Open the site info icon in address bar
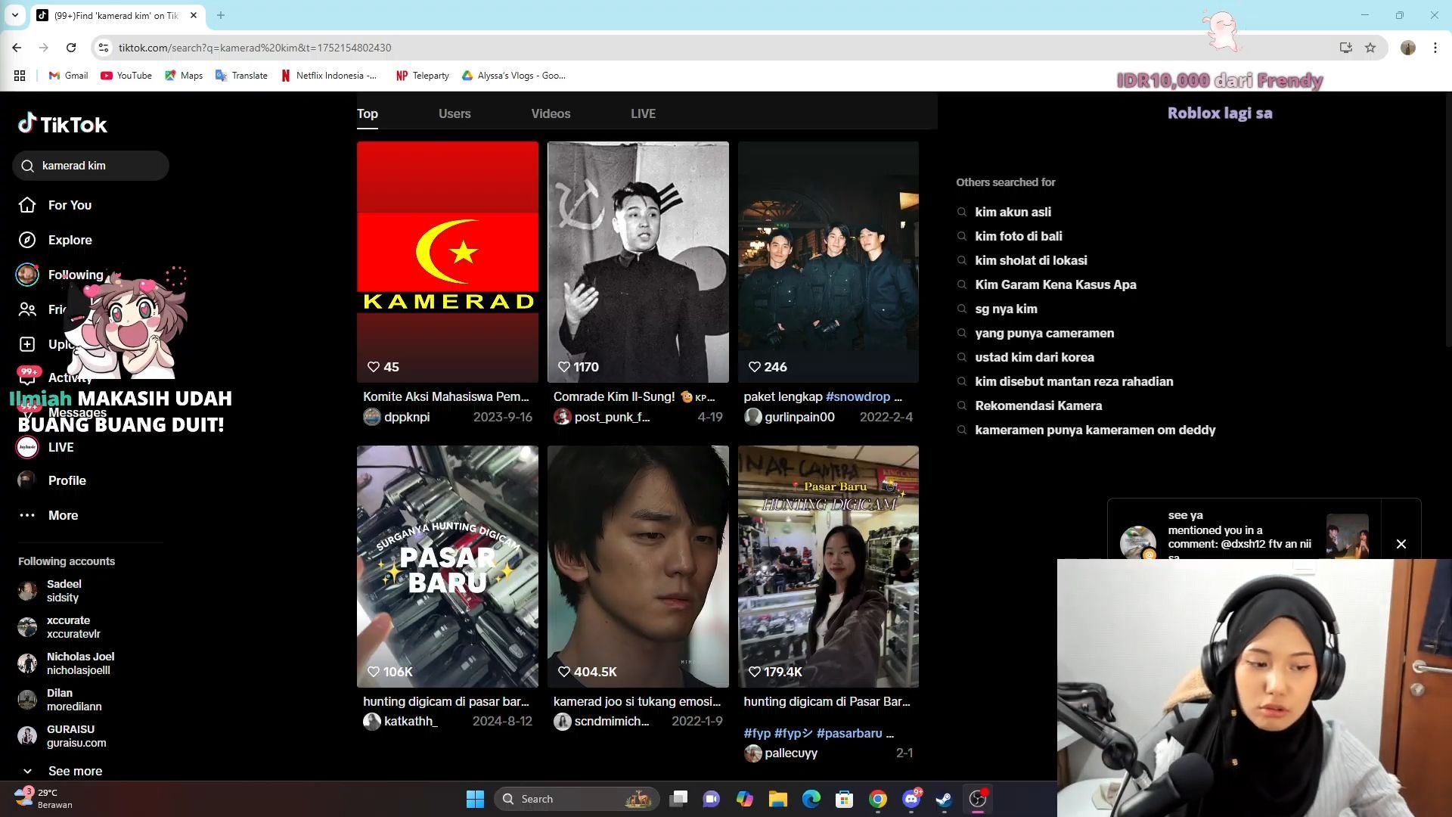 click(x=104, y=48)
